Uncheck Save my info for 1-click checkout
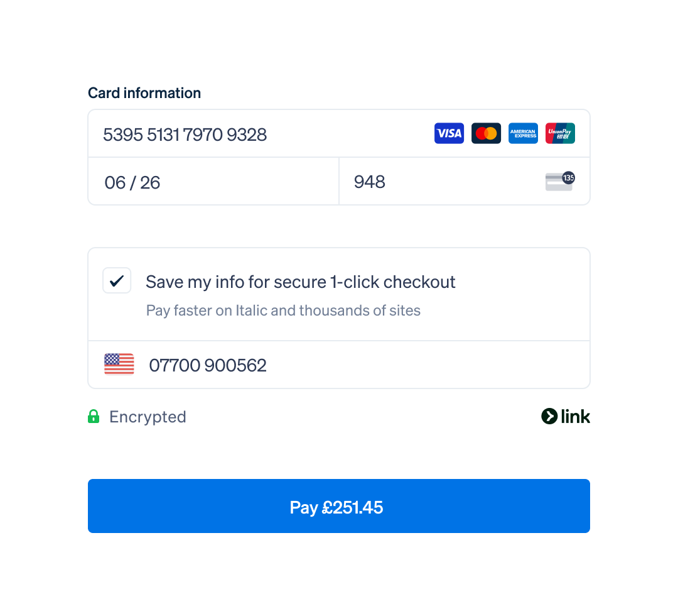 (117, 280)
